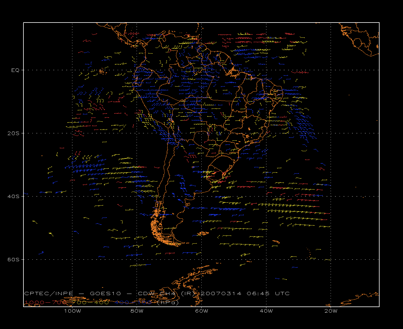Click the 06:45 time stamp
Screen dimensions: 403x329
point(258,293)
